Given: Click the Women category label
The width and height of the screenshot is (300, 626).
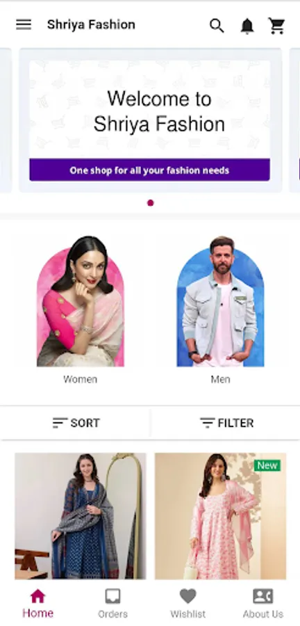Looking at the screenshot, I should click(80, 379).
